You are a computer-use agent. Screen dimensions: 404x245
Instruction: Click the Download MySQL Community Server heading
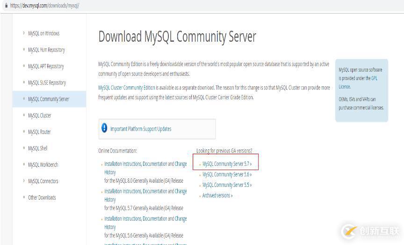pyautogui.click(x=177, y=37)
